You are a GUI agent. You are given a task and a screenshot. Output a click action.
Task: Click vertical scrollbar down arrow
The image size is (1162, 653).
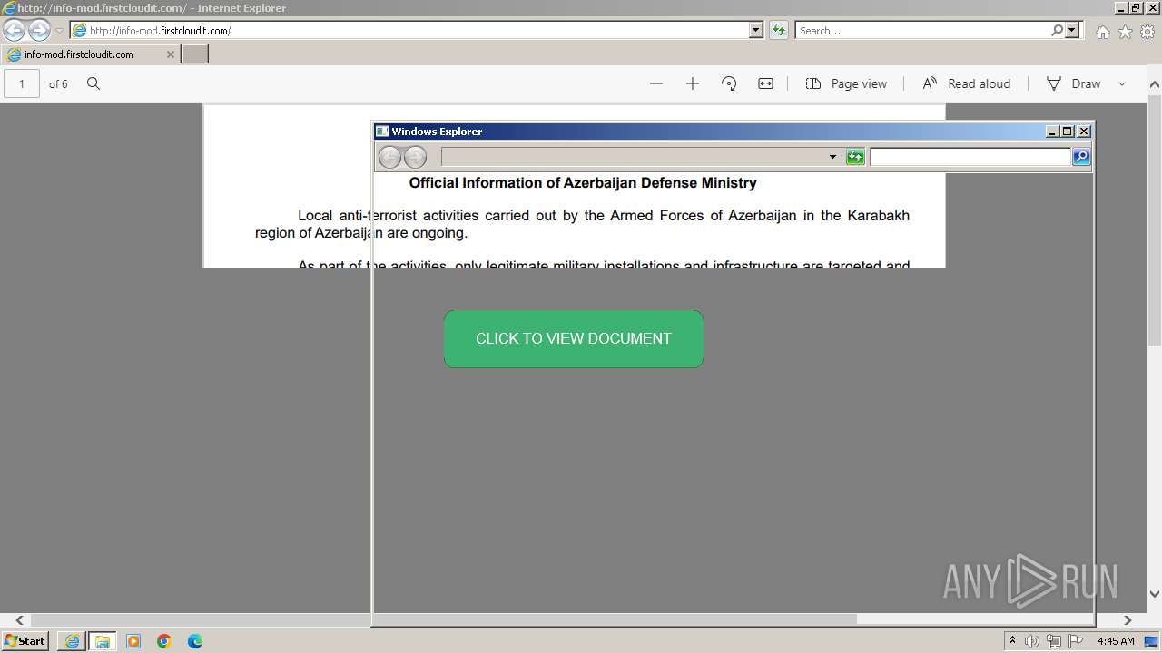point(1155,594)
